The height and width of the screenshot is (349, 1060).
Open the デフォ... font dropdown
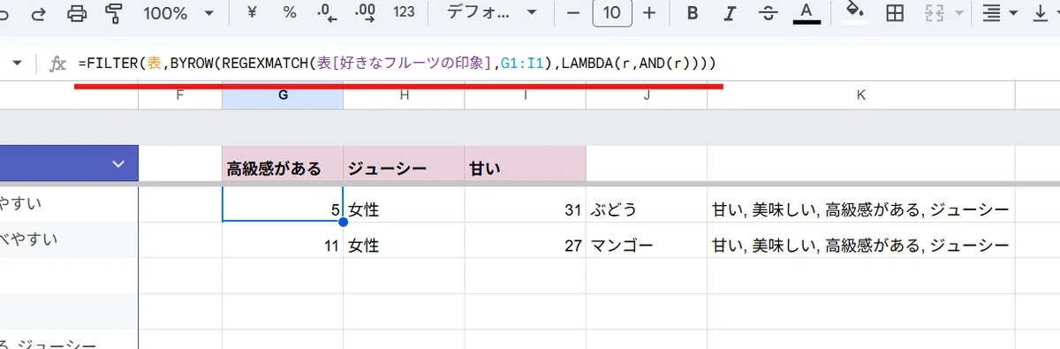491,13
